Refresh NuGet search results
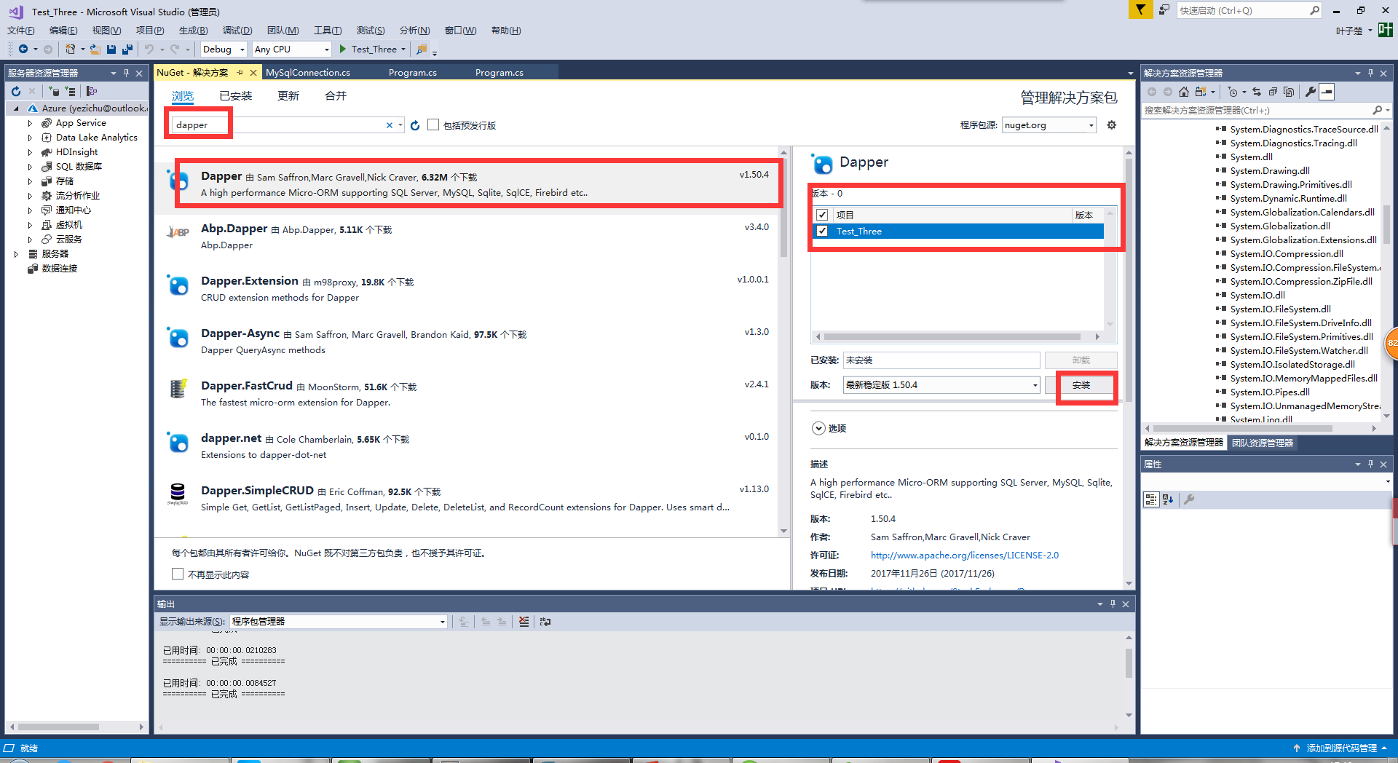This screenshot has width=1398, height=763. [x=415, y=125]
